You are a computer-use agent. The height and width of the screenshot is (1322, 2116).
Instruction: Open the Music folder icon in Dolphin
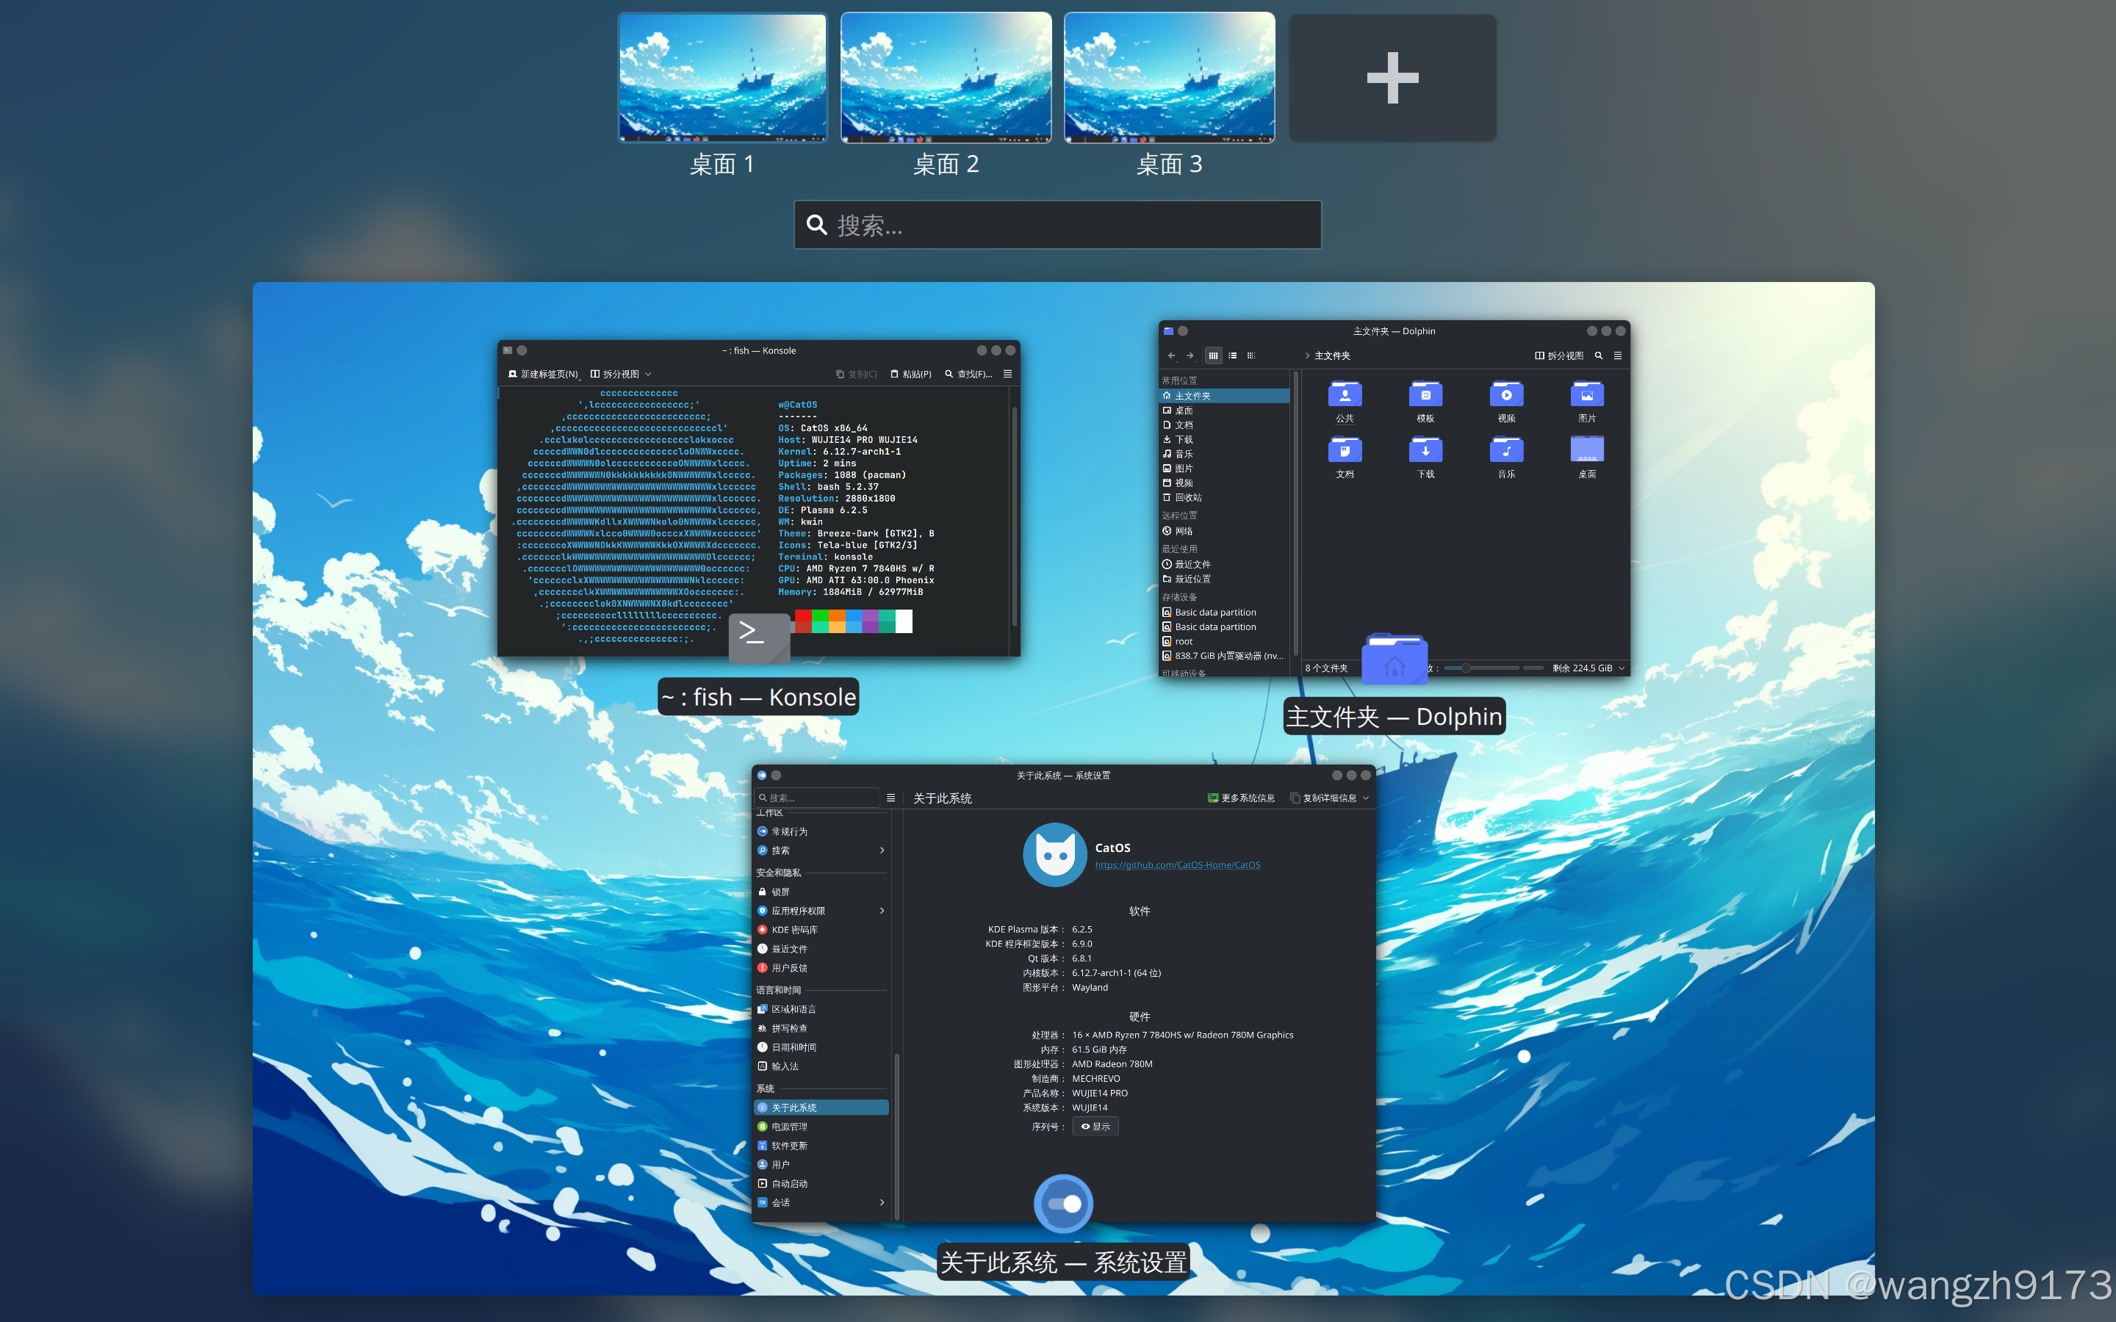[1505, 450]
